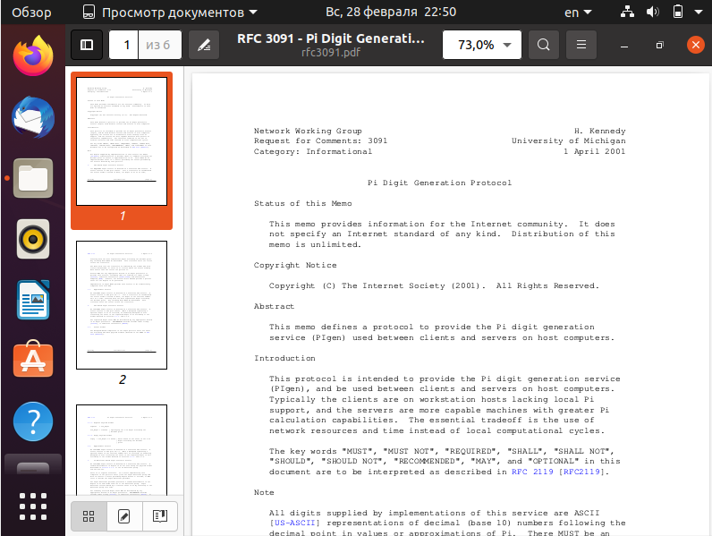712x536 pixels.
Task: Click the 'University of Michigan' text
Action: 569,140
